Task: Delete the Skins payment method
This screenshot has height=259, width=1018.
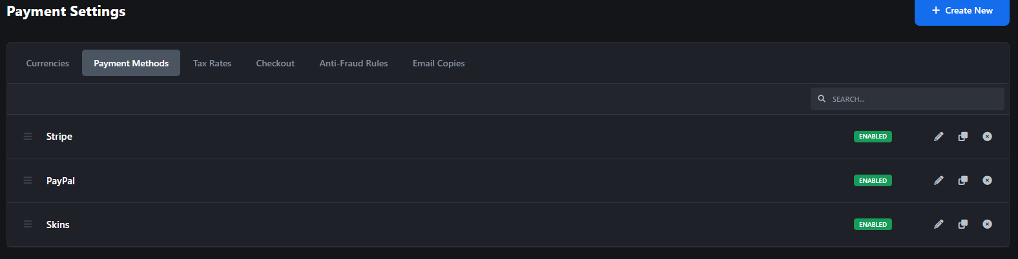Action: pyautogui.click(x=987, y=224)
